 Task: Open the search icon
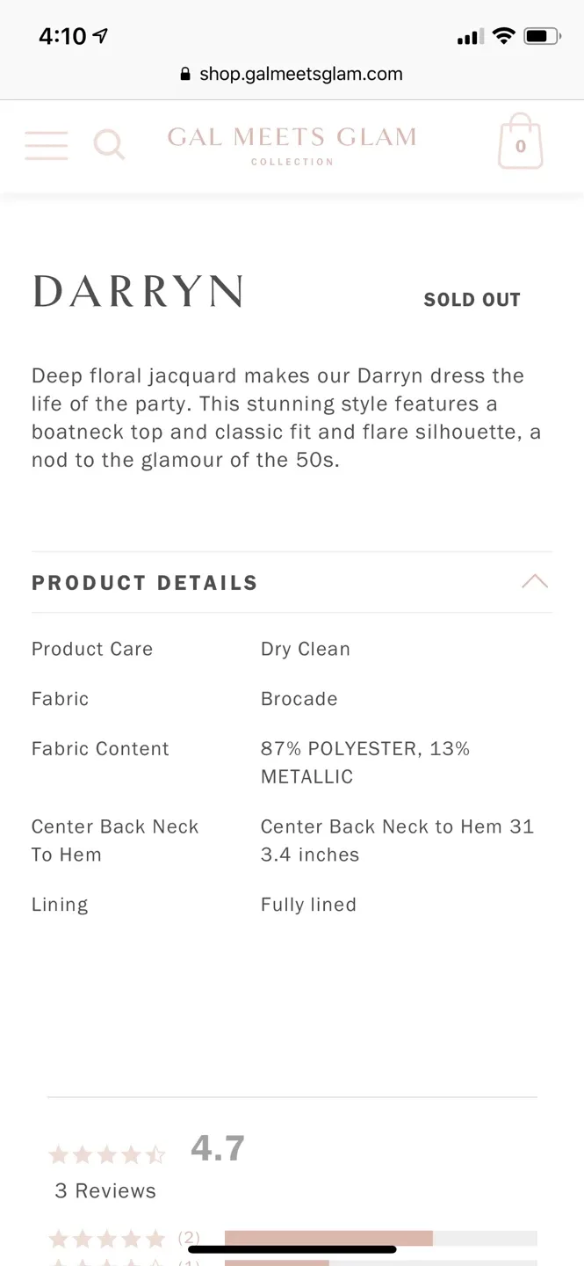point(109,143)
